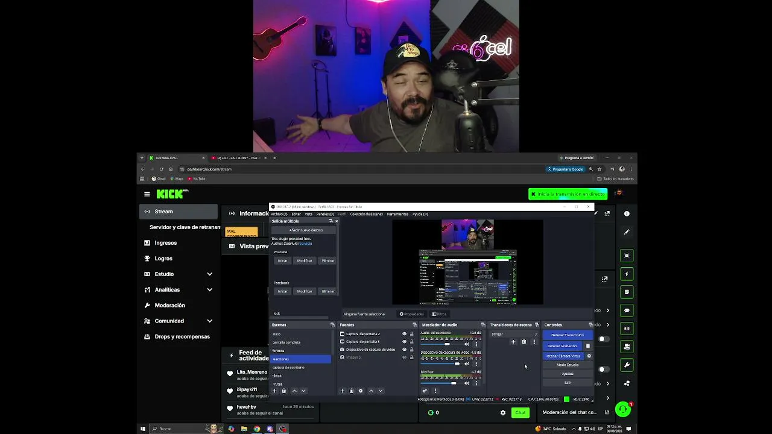Open the lightning bolt quick action in Kick
Screen dimensions: 772x434
pos(627,274)
